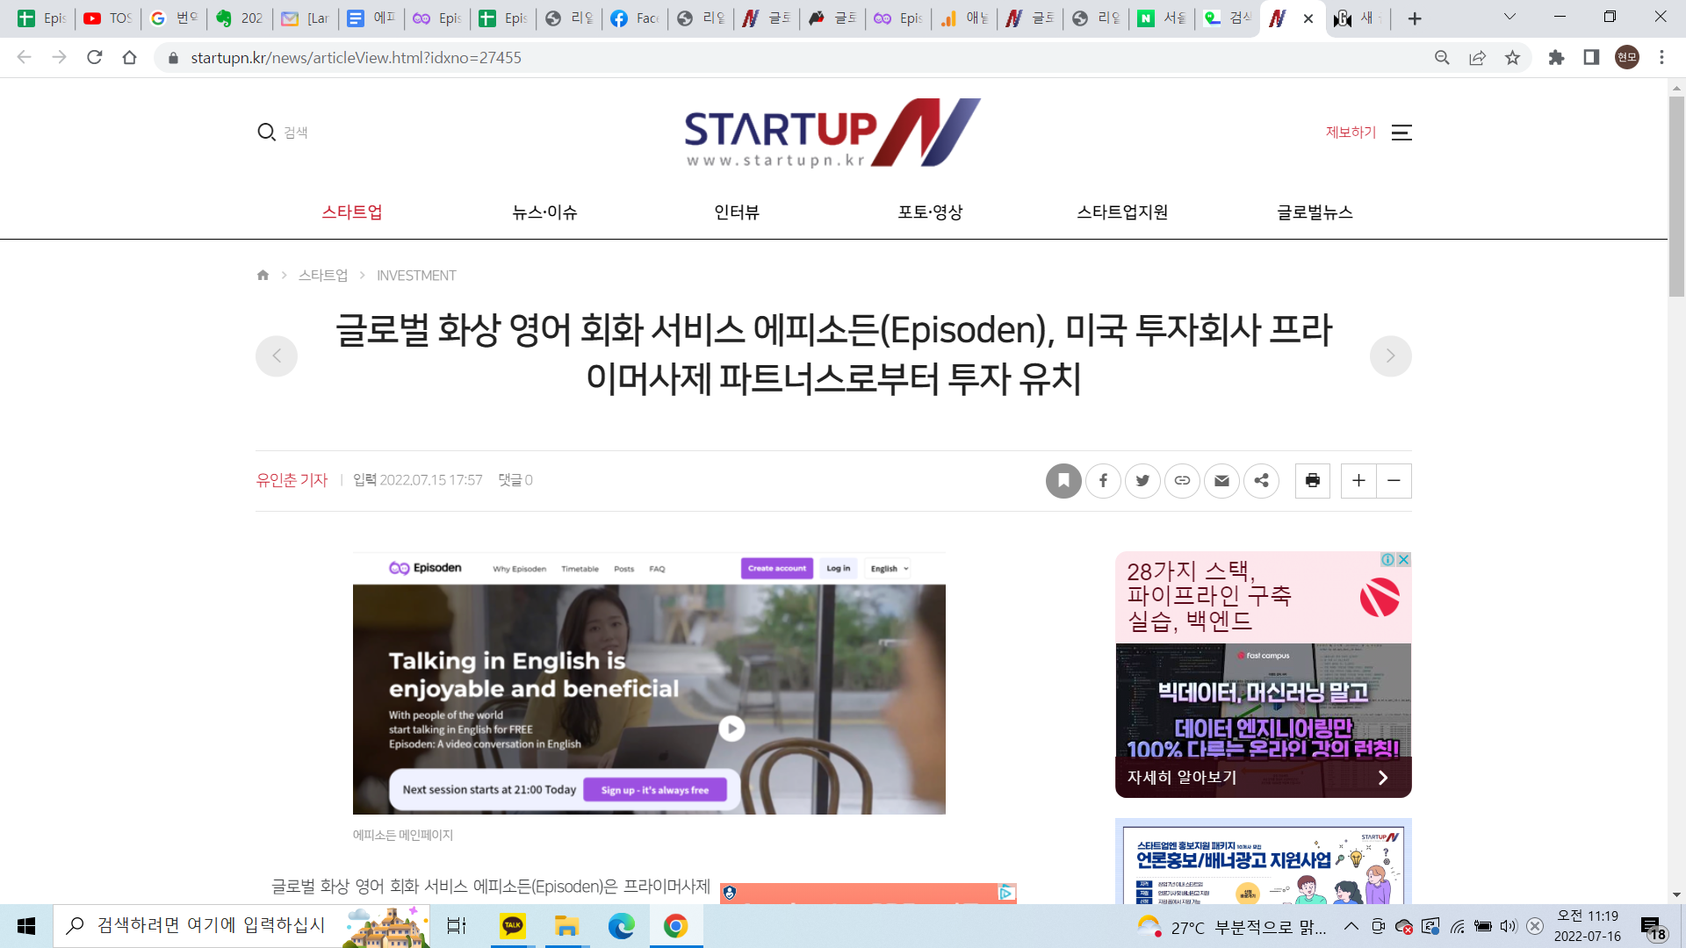Screen dimensions: 1686x948
Task: Expand the tab search dropdown arrow
Action: click(x=1509, y=17)
